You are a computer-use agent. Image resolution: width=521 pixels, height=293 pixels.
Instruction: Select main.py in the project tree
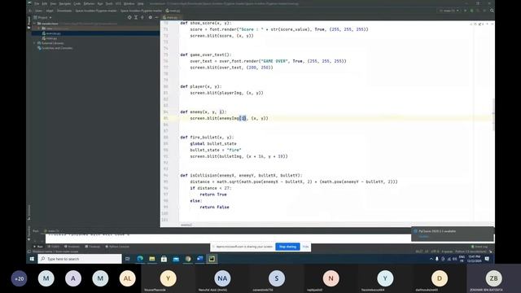tap(51, 38)
